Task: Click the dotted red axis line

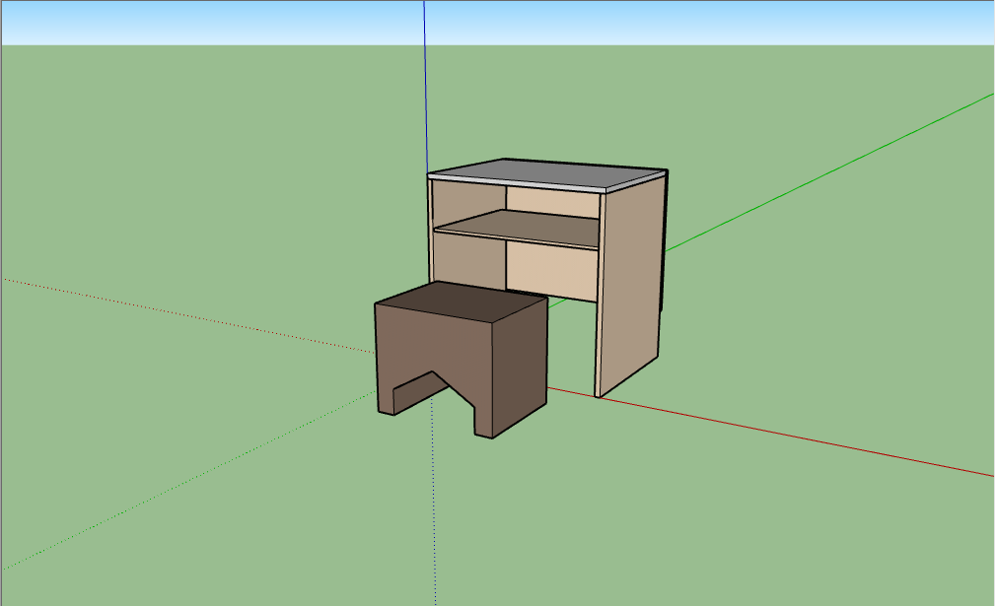Action: pyautogui.click(x=197, y=313)
